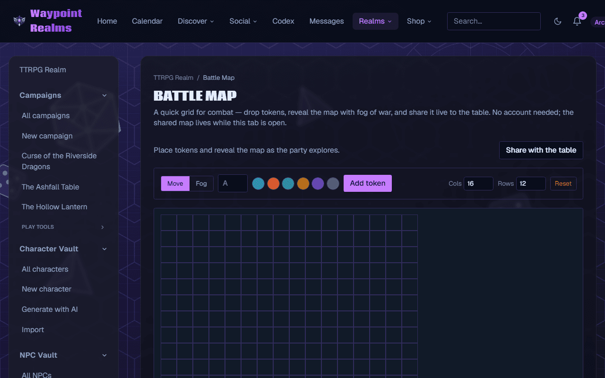Pick the amber token color swatch
605x378 pixels.
(303, 183)
